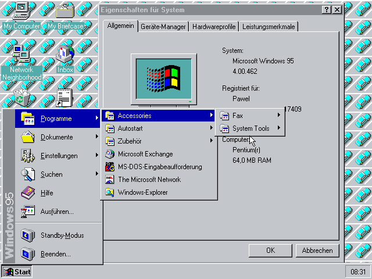Image resolution: width=372 pixels, height=279 pixels.
Task: Expand the Einstellungen submenu arrow
Action: pos(97,155)
